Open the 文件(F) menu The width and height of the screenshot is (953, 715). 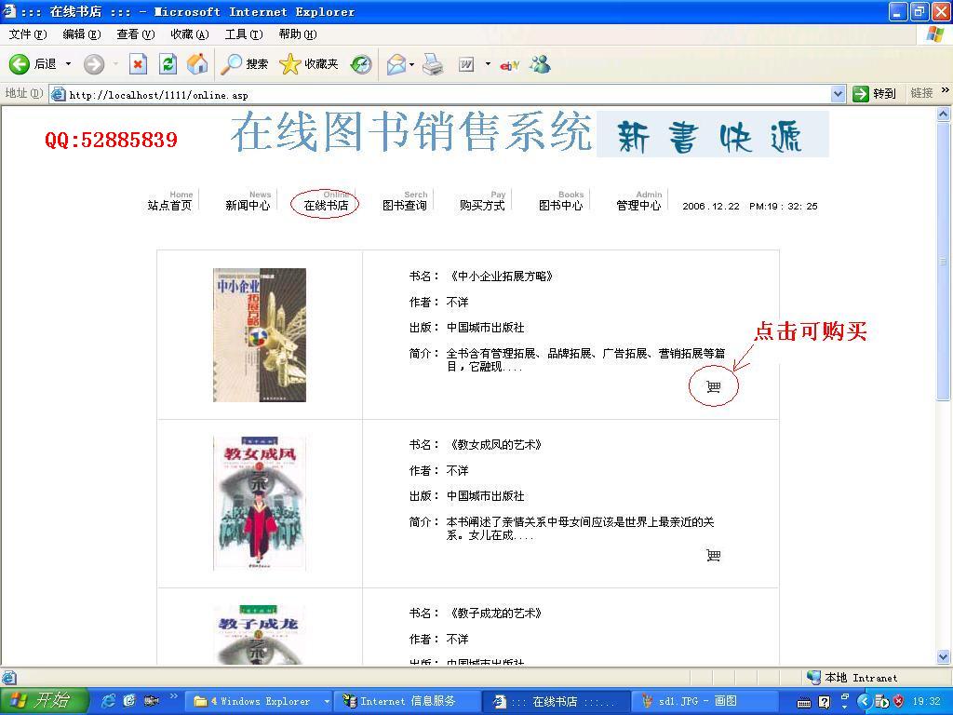[27, 34]
